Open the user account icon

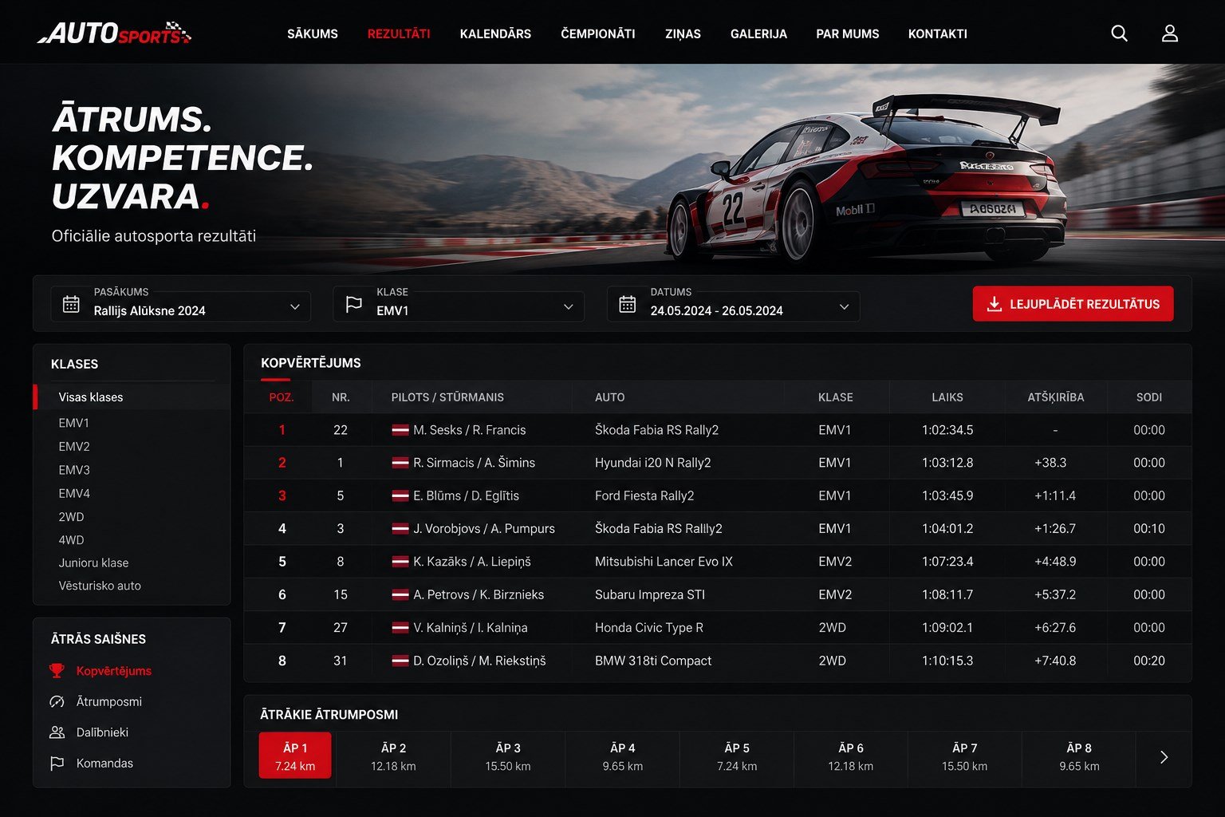tap(1170, 34)
